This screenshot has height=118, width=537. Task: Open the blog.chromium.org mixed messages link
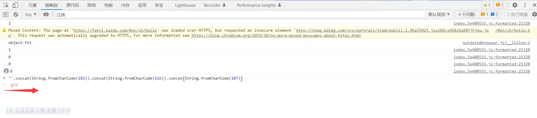click(x=276, y=36)
